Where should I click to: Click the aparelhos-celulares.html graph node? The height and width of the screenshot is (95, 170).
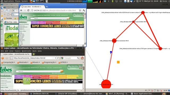[114, 41]
